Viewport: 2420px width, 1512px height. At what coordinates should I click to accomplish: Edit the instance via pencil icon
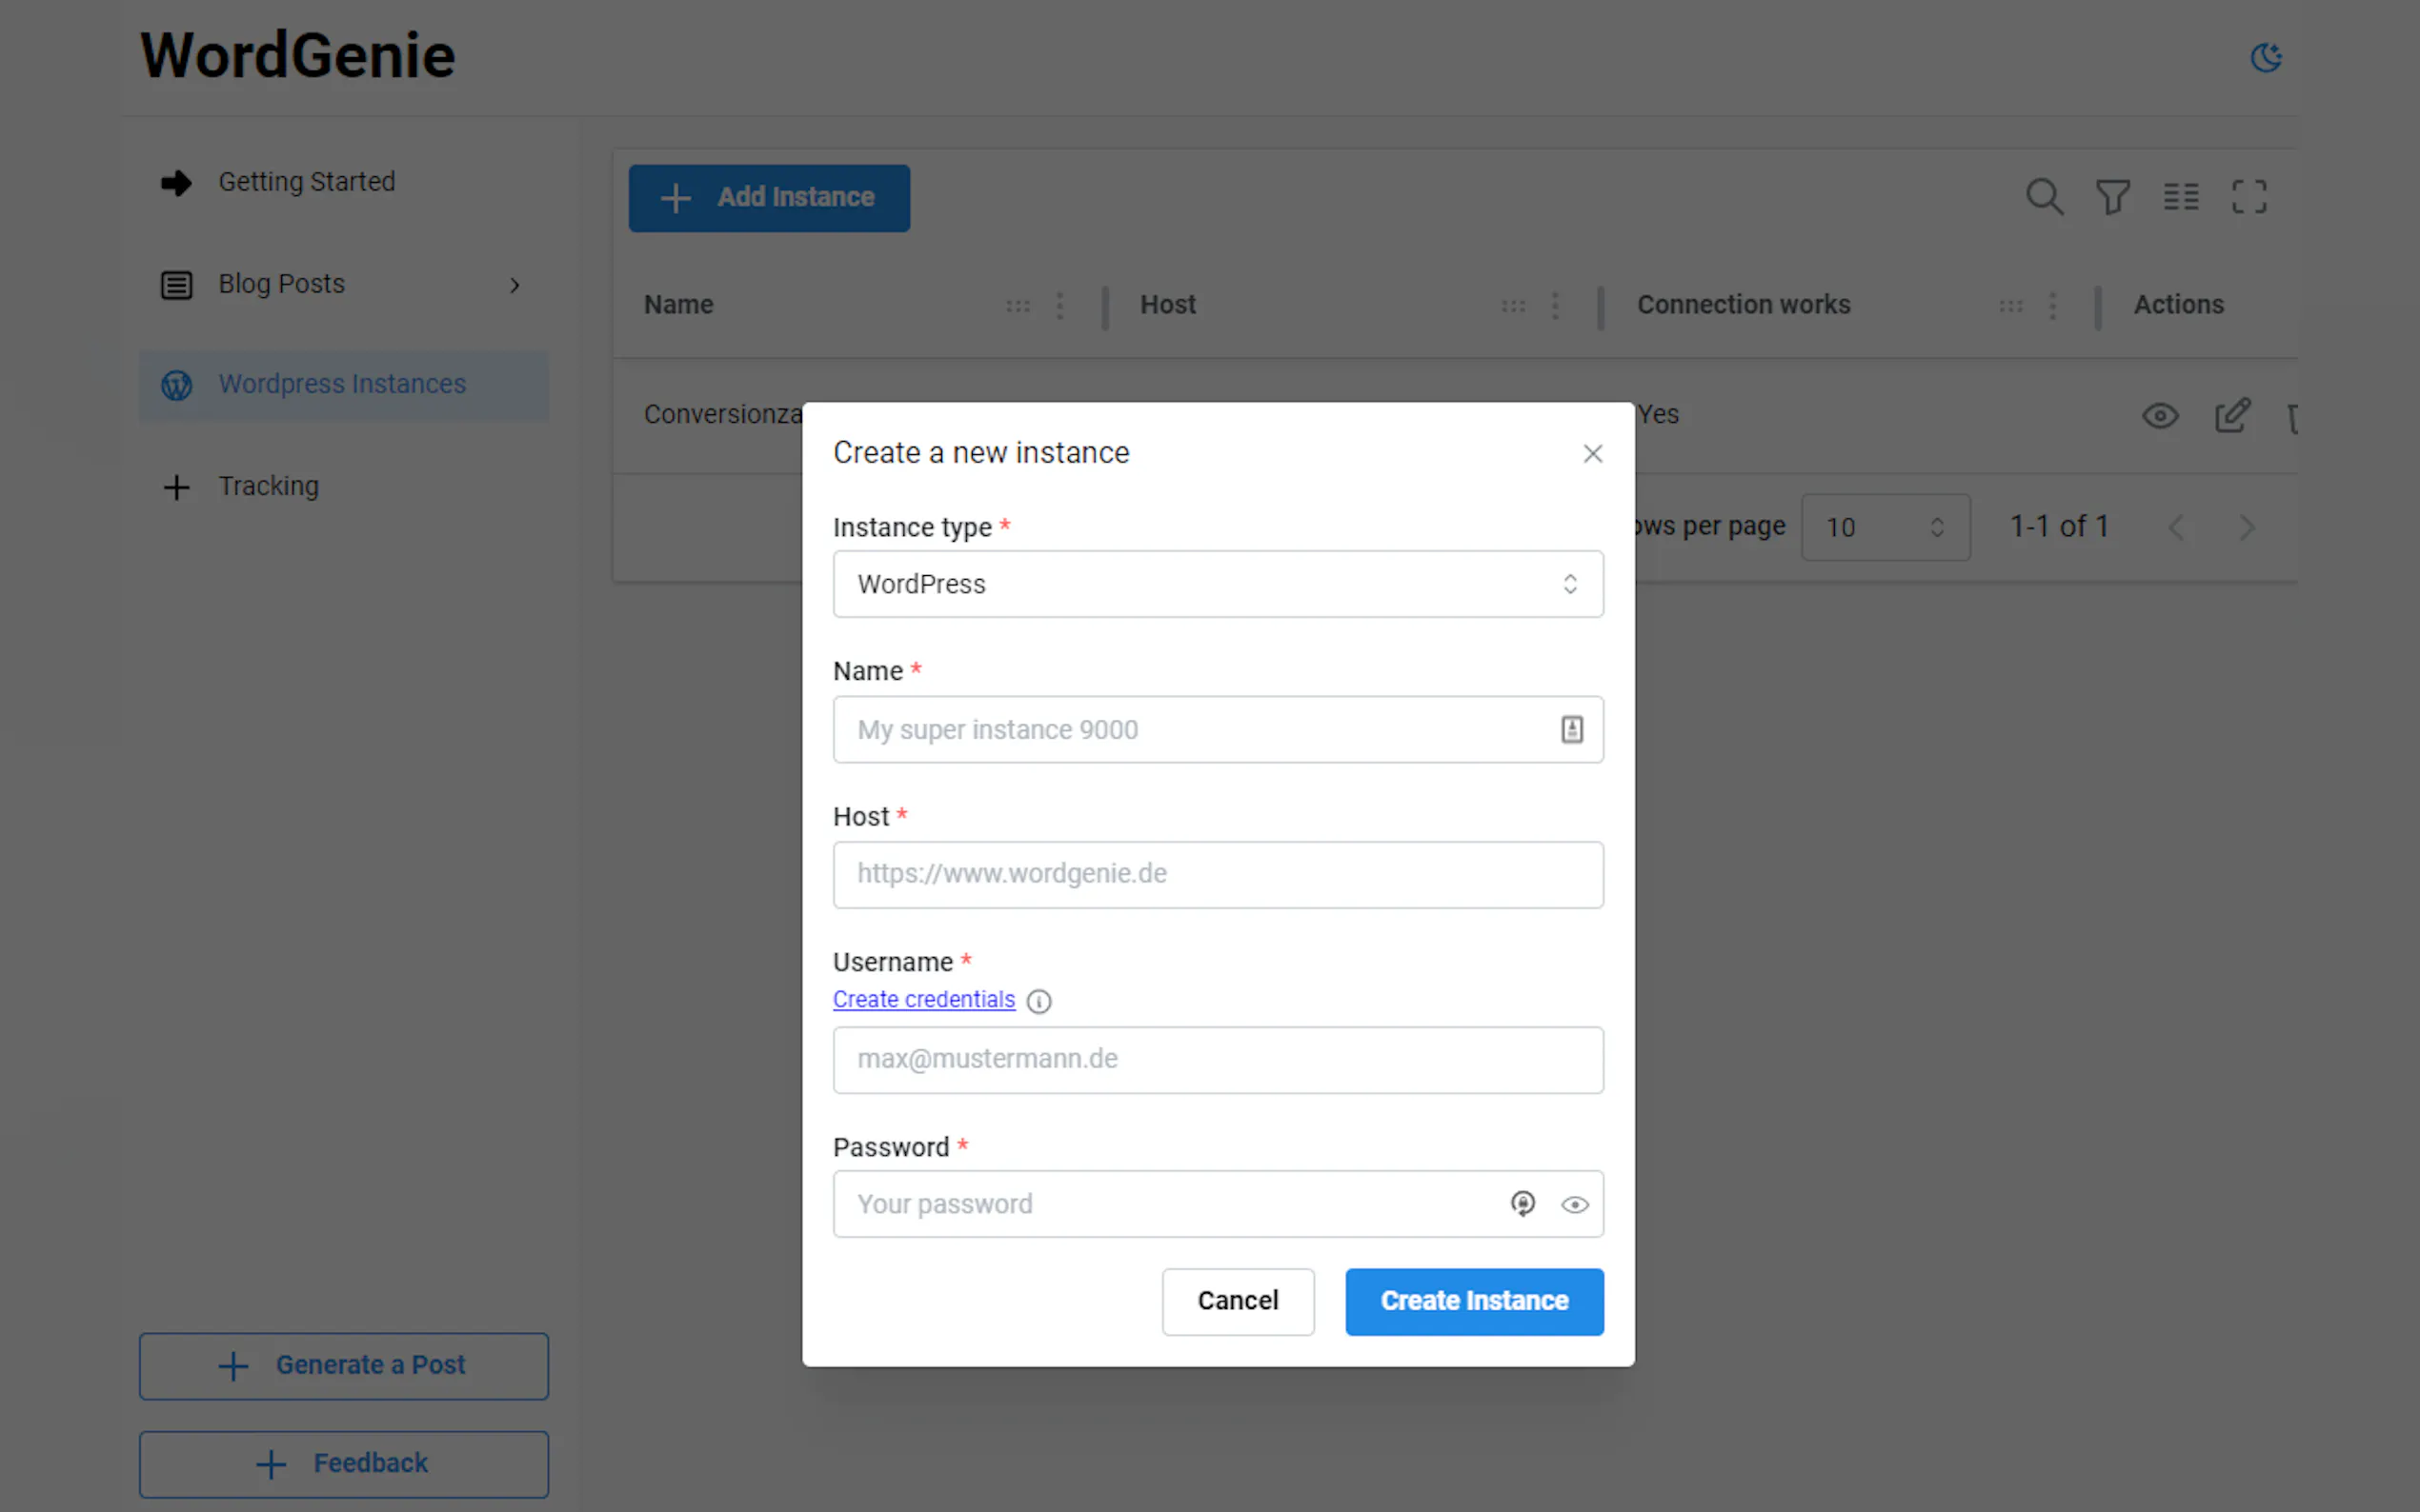click(2232, 416)
